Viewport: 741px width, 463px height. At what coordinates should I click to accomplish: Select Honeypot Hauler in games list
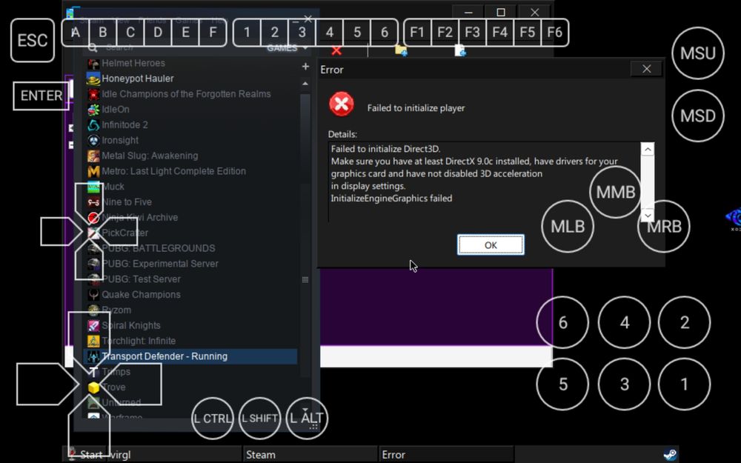tap(190, 79)
